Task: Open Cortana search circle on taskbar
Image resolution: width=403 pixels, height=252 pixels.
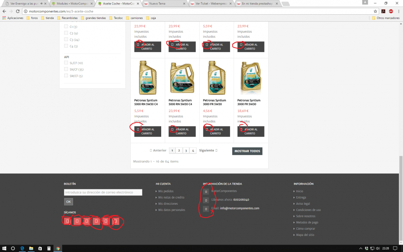Action: [13, 248]
